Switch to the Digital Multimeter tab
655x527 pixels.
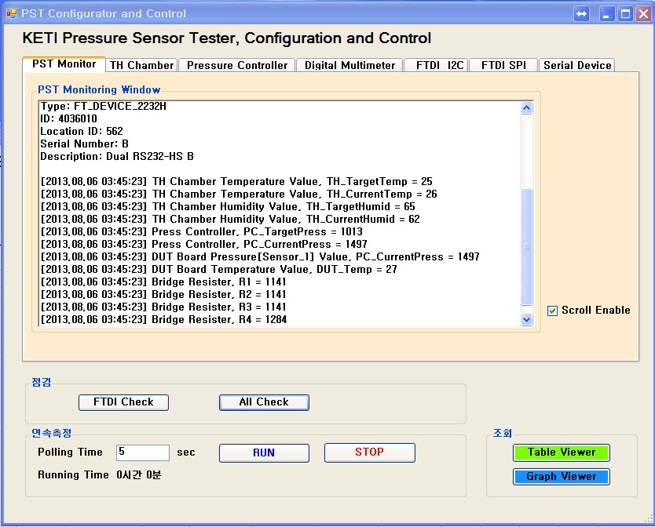point(349,66)
